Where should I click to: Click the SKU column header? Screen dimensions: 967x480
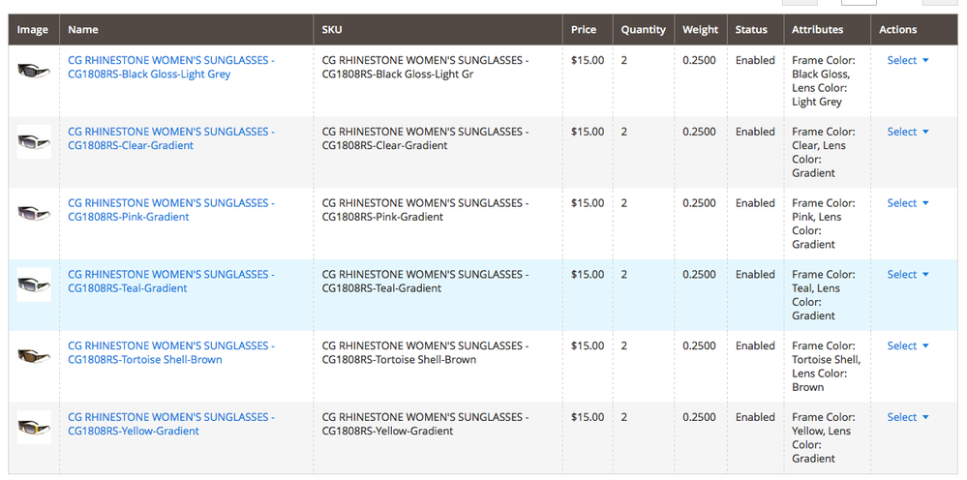332,30
